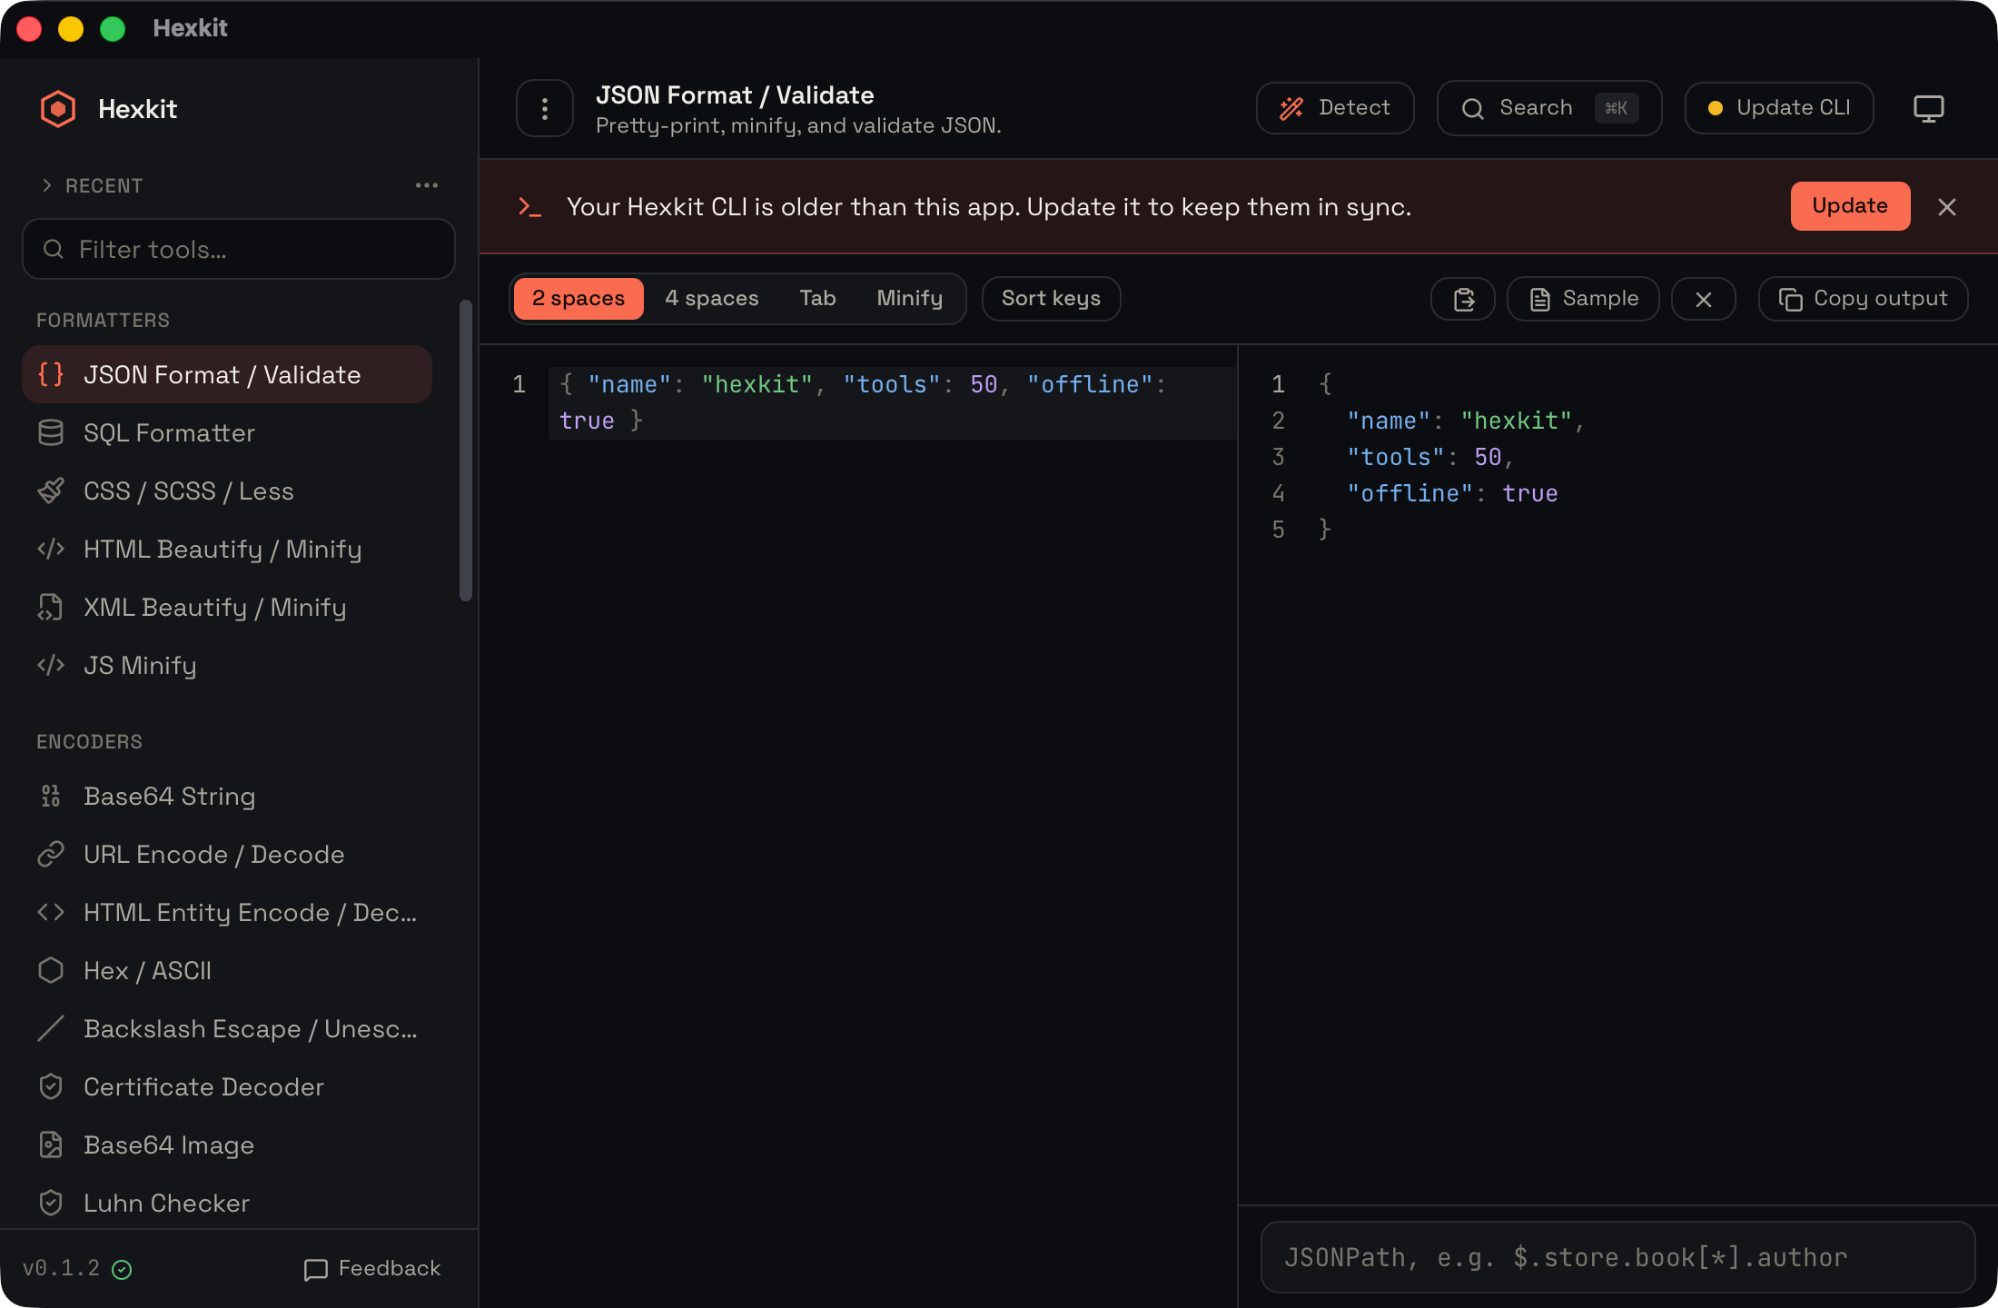
Task: Clear input with the X button
Action: point(1704,299)
